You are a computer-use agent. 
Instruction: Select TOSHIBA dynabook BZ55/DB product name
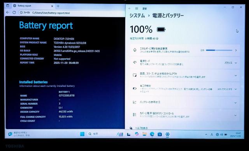coord(70,43)
